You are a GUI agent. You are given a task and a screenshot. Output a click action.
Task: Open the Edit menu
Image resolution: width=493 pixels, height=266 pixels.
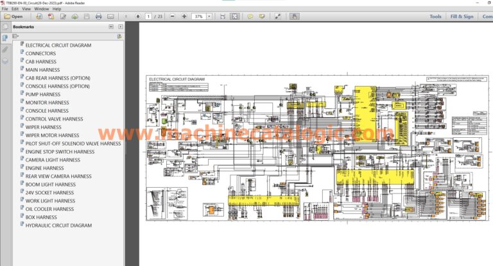tap(15, 9)
